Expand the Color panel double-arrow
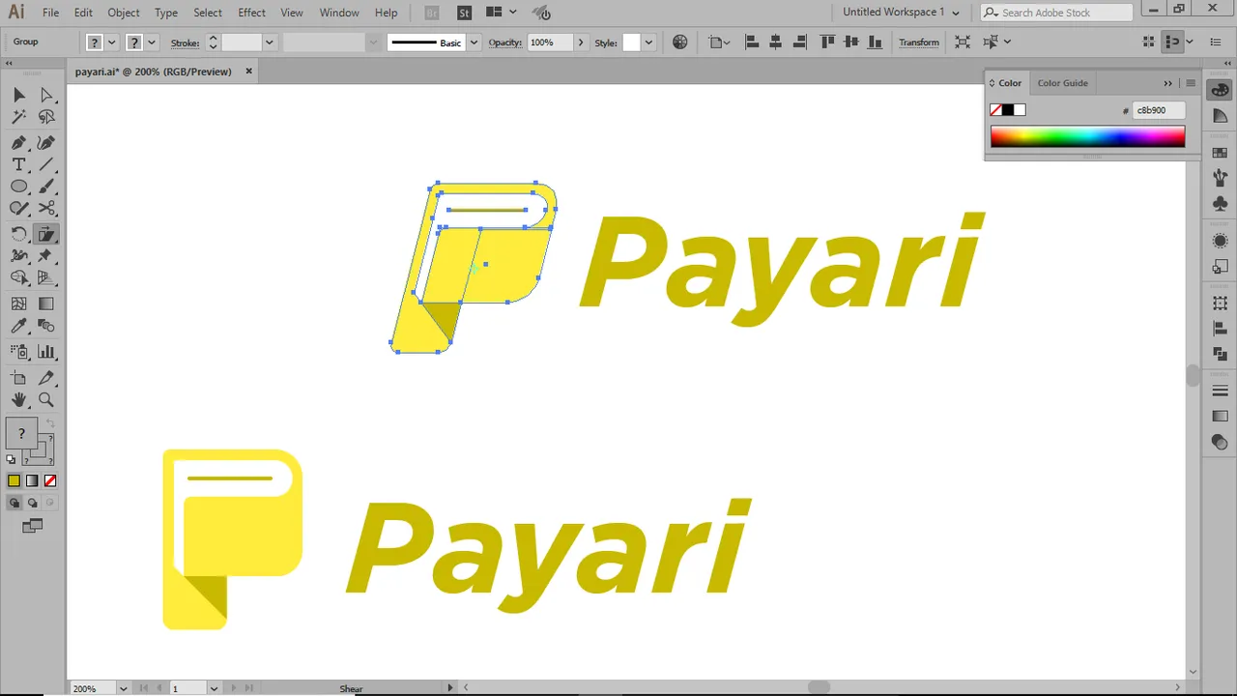 click(x=1167, y=83)
